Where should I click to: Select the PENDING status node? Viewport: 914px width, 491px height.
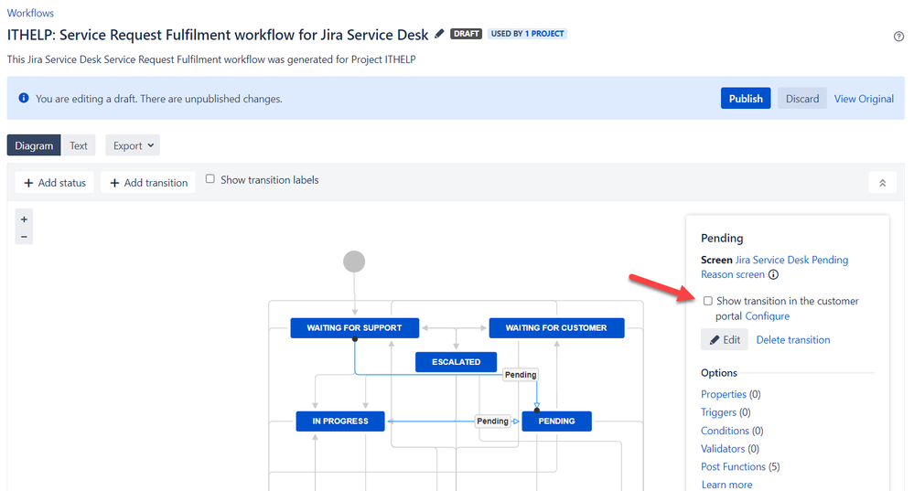click(556, 422)
